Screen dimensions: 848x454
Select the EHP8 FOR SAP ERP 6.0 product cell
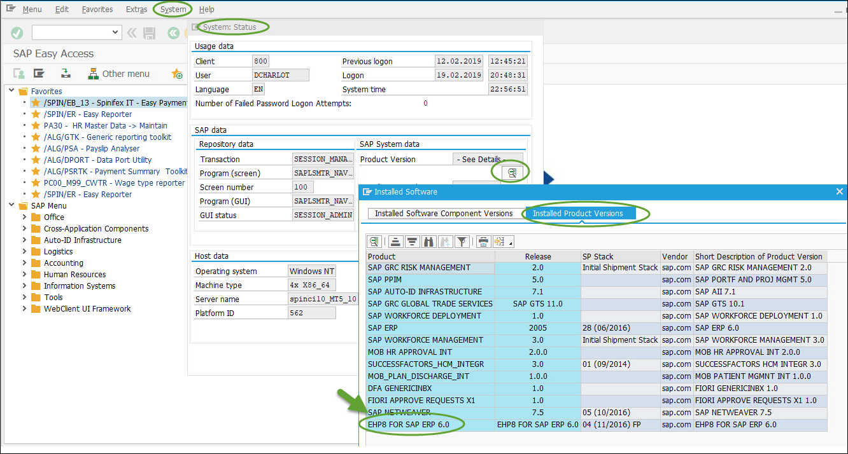tap(430, 425)
